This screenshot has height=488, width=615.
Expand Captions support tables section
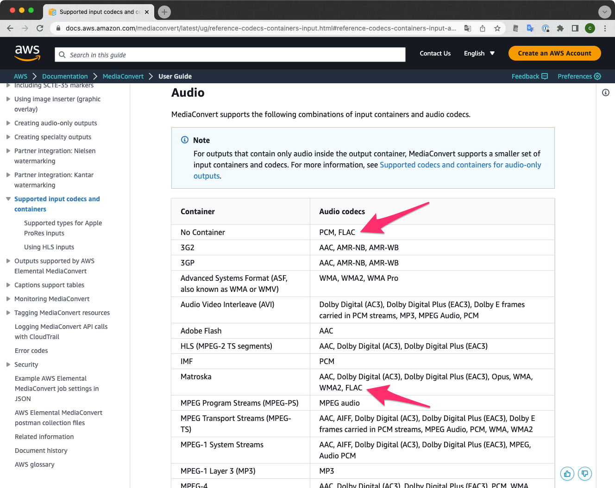click(x=8, y=285)
